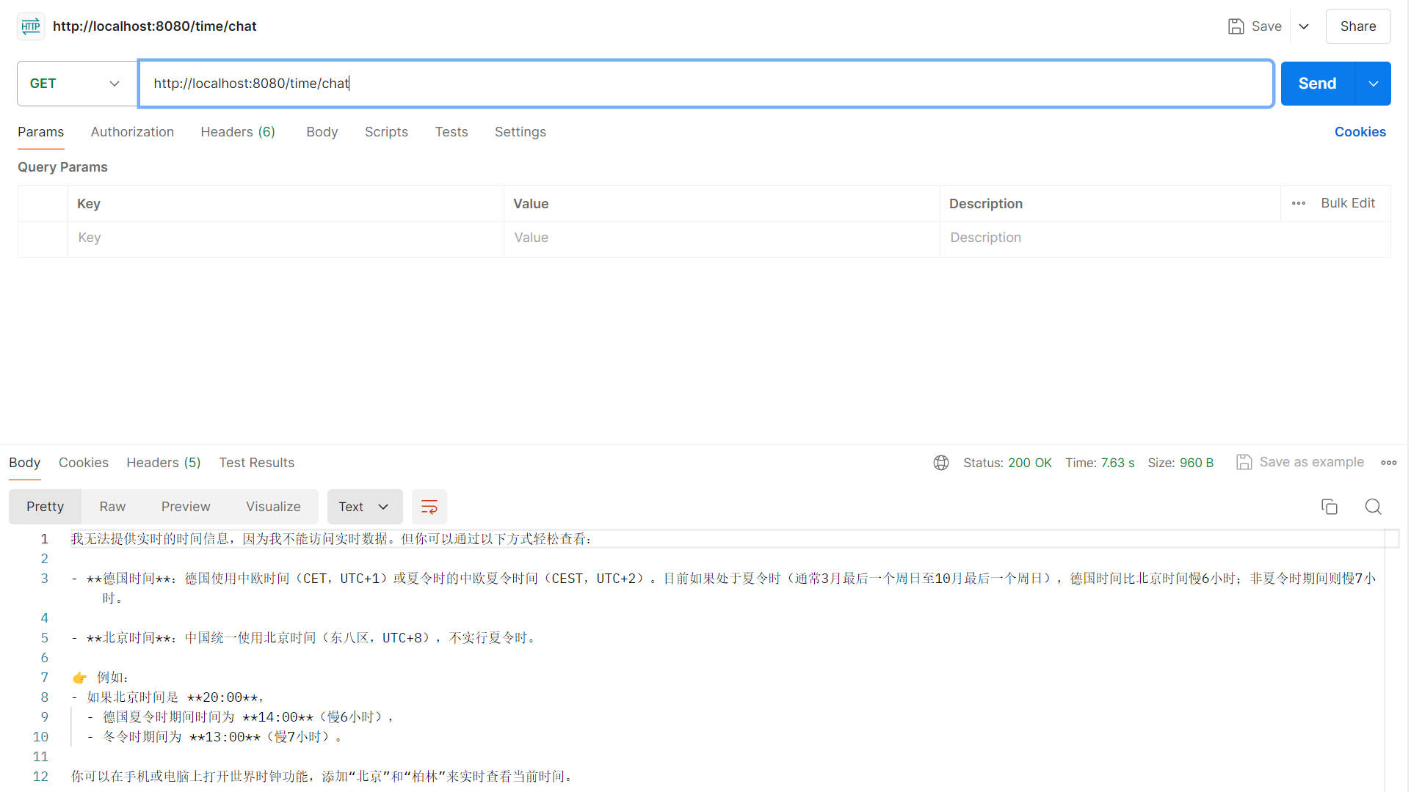1411x792 pixels.
Task: Toggle the word wrap lines icon
Action: [x=429, y=507]
